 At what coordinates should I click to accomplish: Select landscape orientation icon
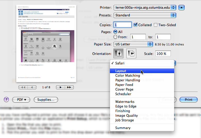[x=131, y=53]
